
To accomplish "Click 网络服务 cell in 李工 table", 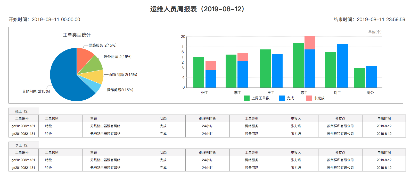I will click(252, 160).
